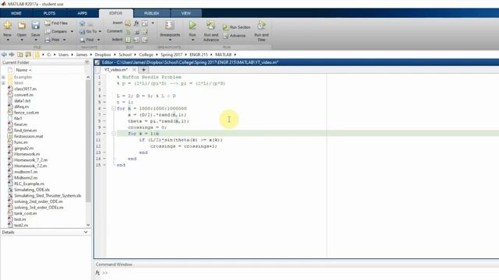Viewport: 499px width, 280px height.
Task: Select the YT_video.m editor tab
Action: click(115, 69)
